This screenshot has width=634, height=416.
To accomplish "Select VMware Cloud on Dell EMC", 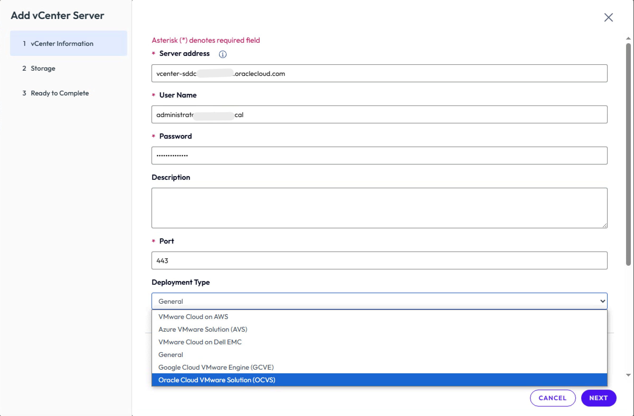I will click(x=200, y=342).
